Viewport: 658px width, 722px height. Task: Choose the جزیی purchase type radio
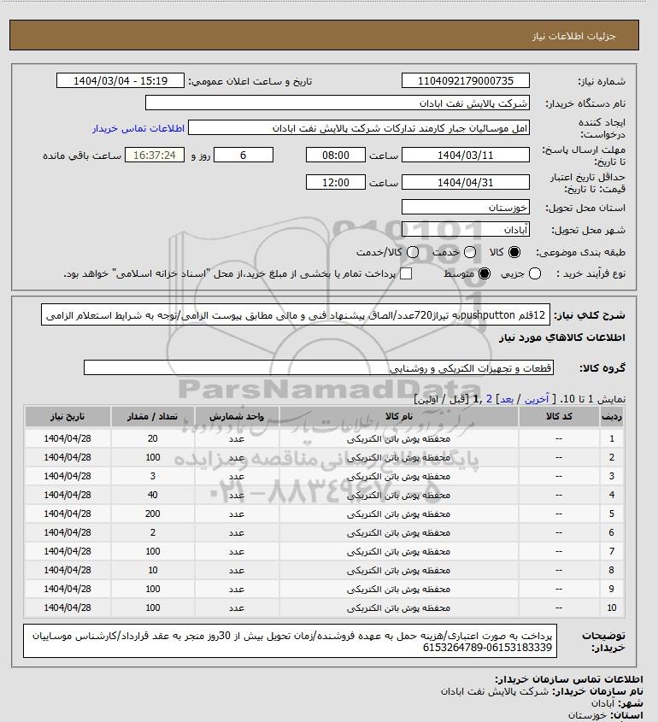click(x=535, y=273)
